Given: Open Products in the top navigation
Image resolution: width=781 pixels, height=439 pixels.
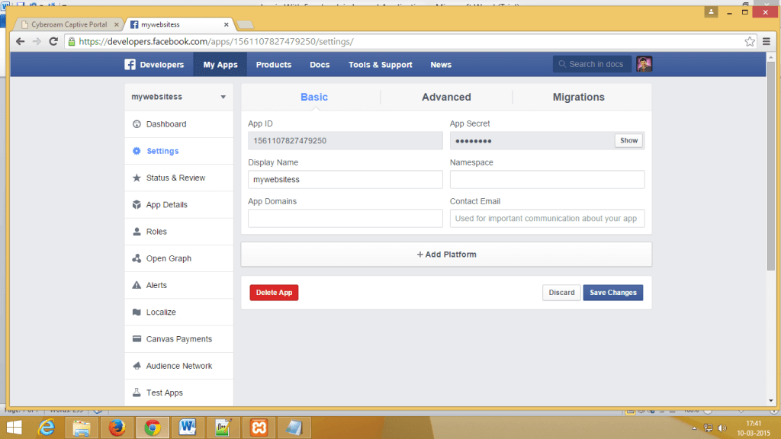Looking at the screenshot, I should click(273, 65).
